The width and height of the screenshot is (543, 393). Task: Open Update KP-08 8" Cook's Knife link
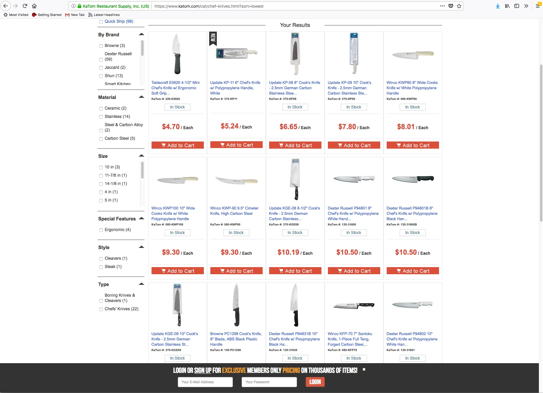click(295, 88)
